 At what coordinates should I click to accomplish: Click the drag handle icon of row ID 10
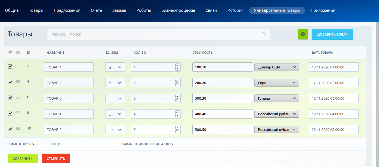point(18,128)
